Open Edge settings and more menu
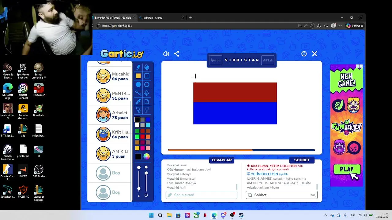The height and width of the screenshot is (220, 392). point(341,26)
